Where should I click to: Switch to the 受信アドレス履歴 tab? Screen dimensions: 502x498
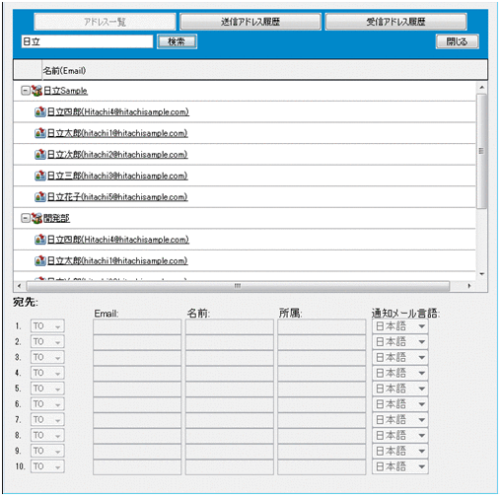pyautogui.click(x=395, y=22)
